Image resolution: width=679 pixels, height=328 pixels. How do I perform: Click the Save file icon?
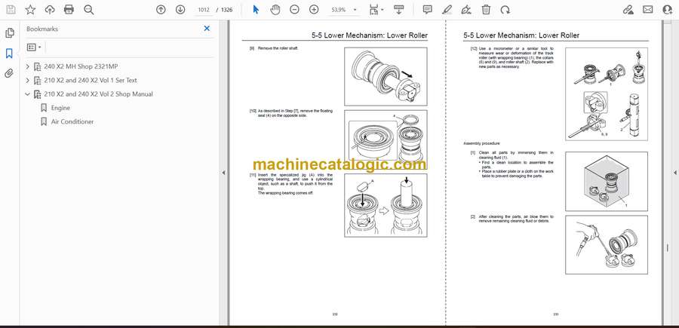pos(11,10)
